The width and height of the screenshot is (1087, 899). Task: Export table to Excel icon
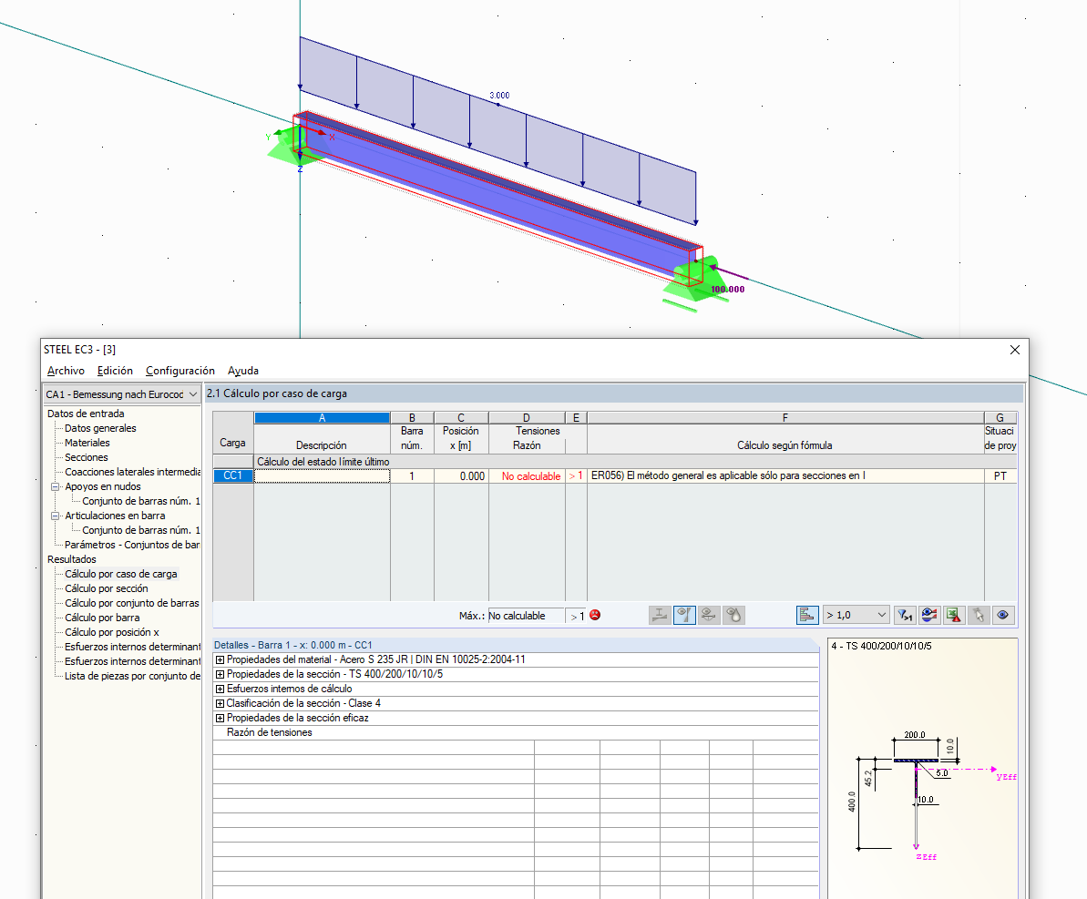click(954, 615)
